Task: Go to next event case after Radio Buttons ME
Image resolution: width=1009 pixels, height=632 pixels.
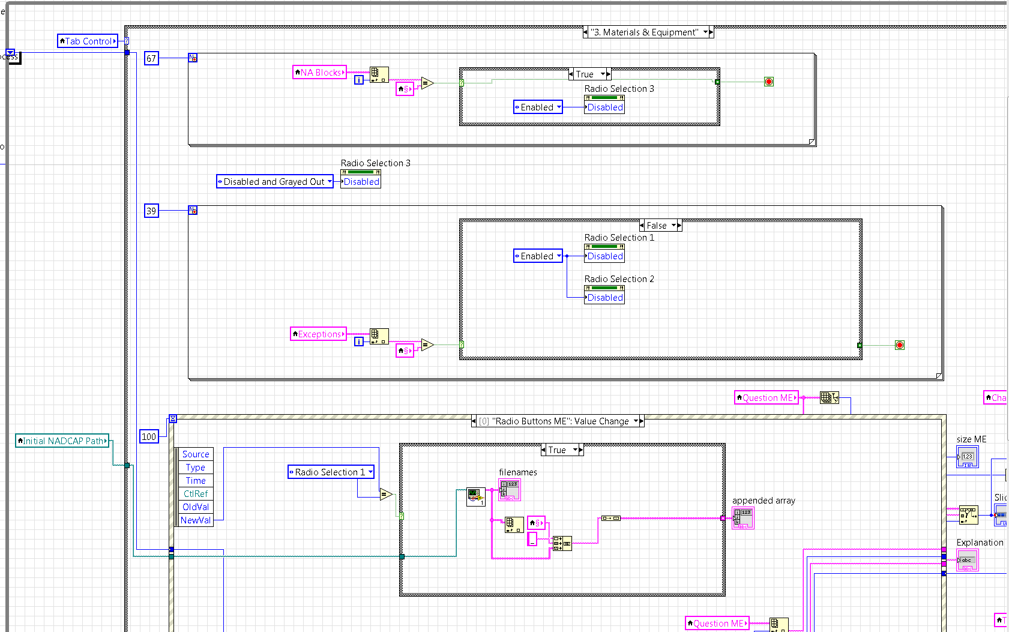Action: click(x=642, y=421)
